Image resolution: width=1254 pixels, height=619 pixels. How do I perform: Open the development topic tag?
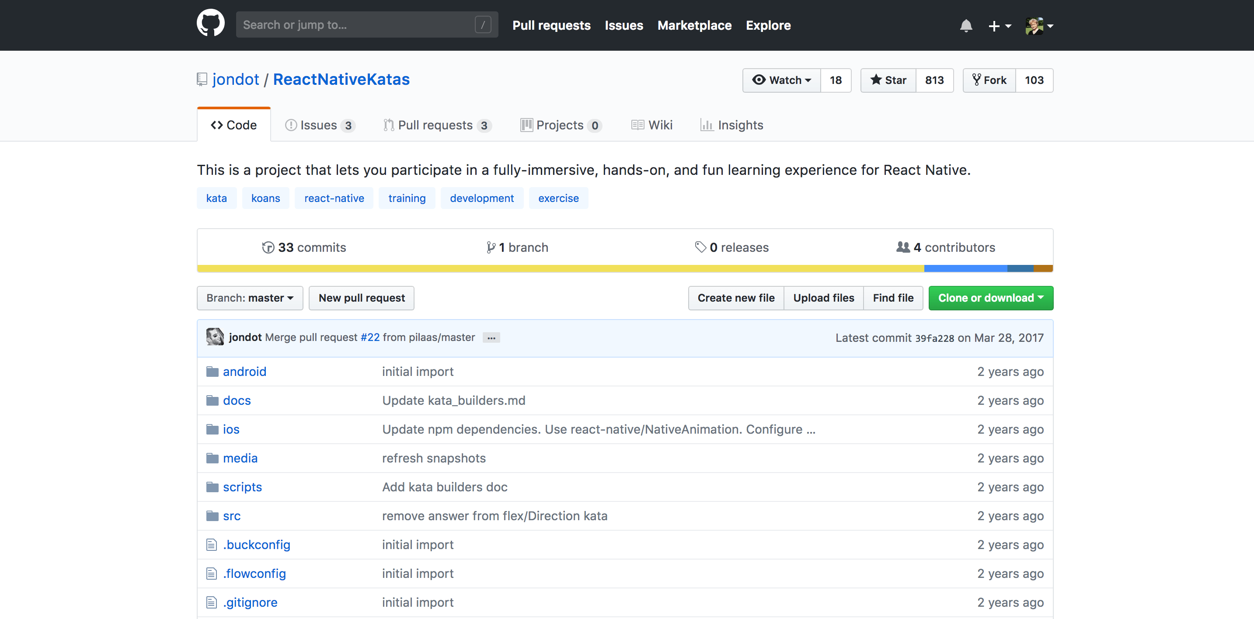tap(482, 198)
